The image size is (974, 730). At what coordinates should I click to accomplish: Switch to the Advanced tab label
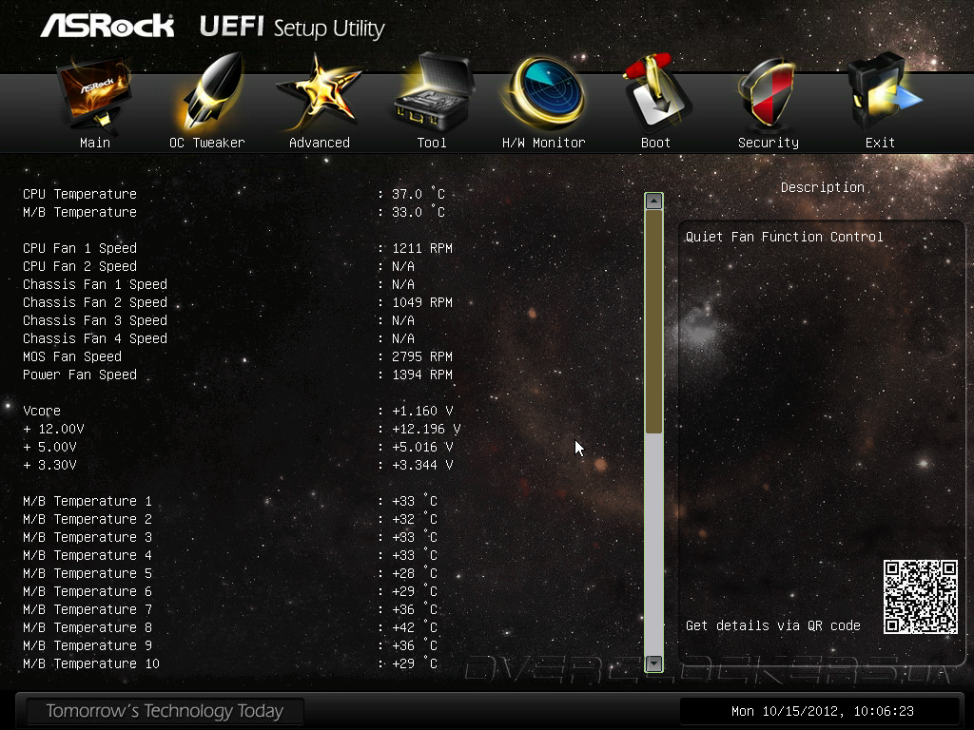[320, 143]
